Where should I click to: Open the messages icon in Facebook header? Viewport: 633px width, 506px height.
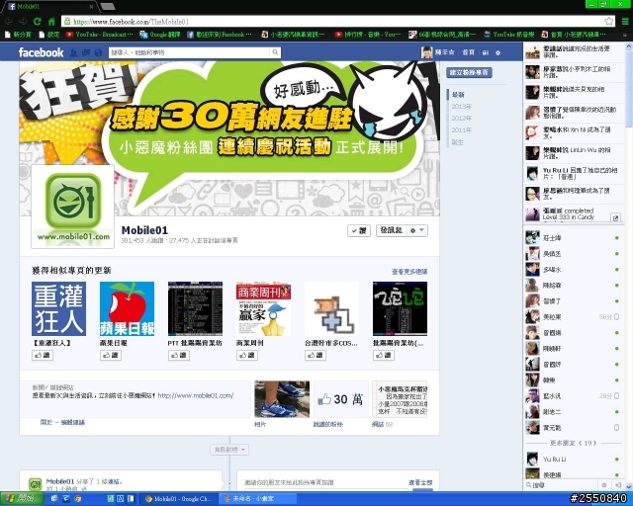pyautogui.click(x=86, y=52)
